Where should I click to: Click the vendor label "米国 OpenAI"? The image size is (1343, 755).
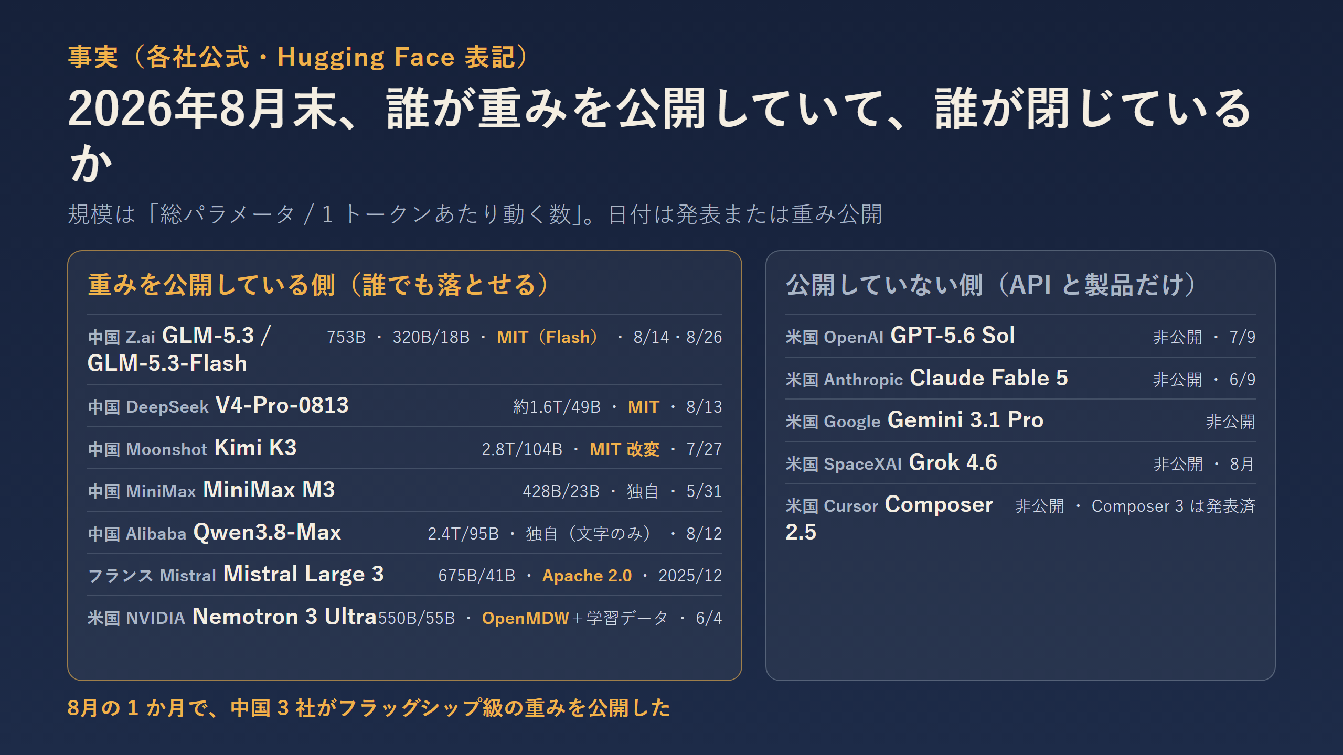pyautogui.click(x=835, y=337)
